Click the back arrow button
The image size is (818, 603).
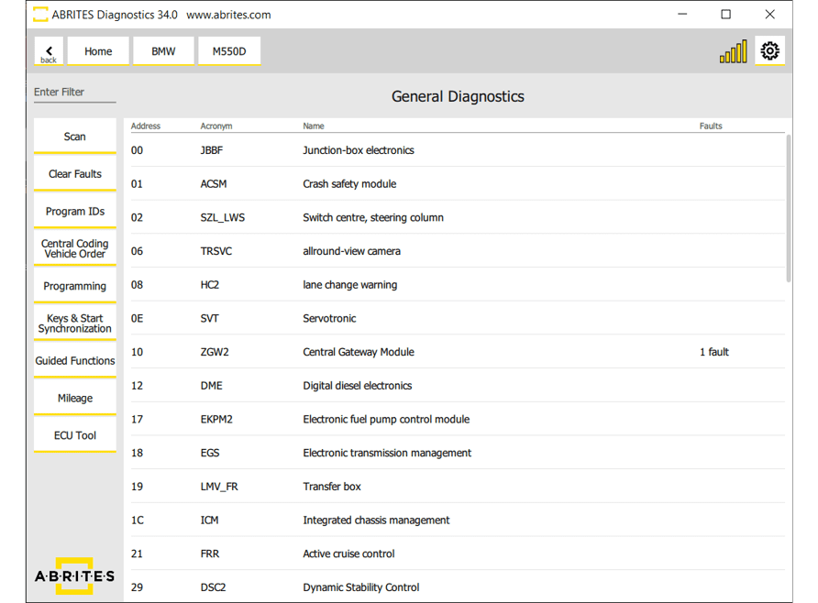[x=49, y=51]
